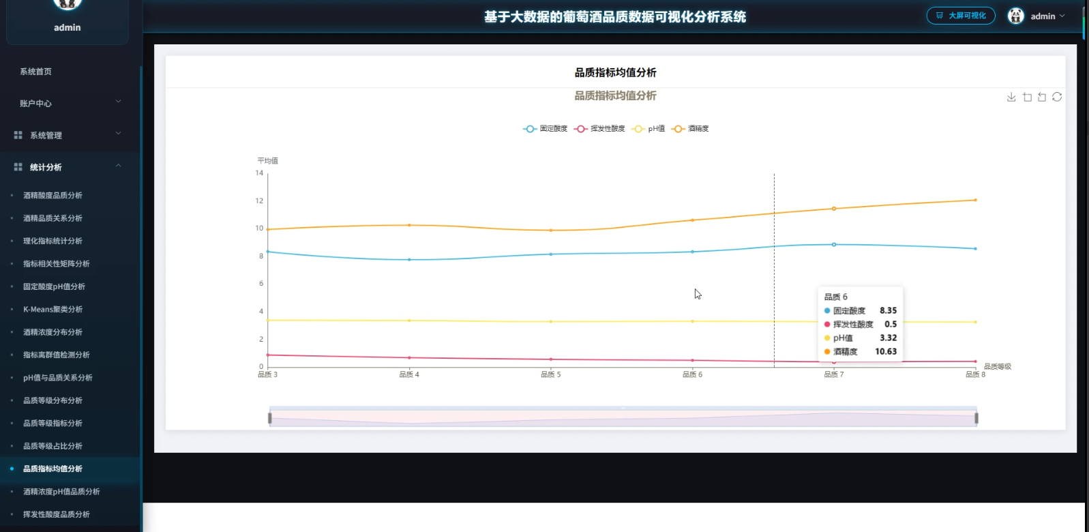The height and width of the screenshot is (532, 1089).
Task: Toggle the 挥发性酸度 legend series
Action: pos(600,129)
